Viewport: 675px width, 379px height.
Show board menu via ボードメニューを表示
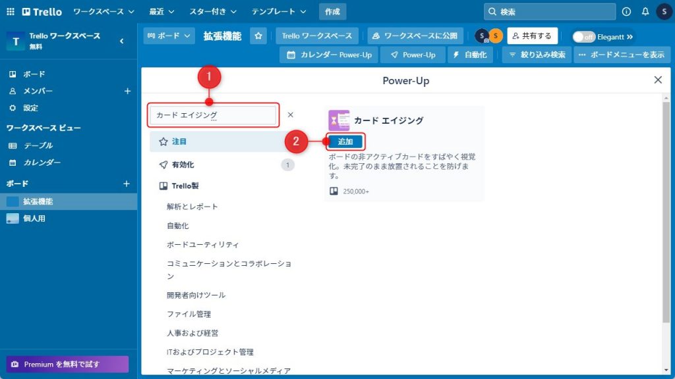(x=622, y=55)
